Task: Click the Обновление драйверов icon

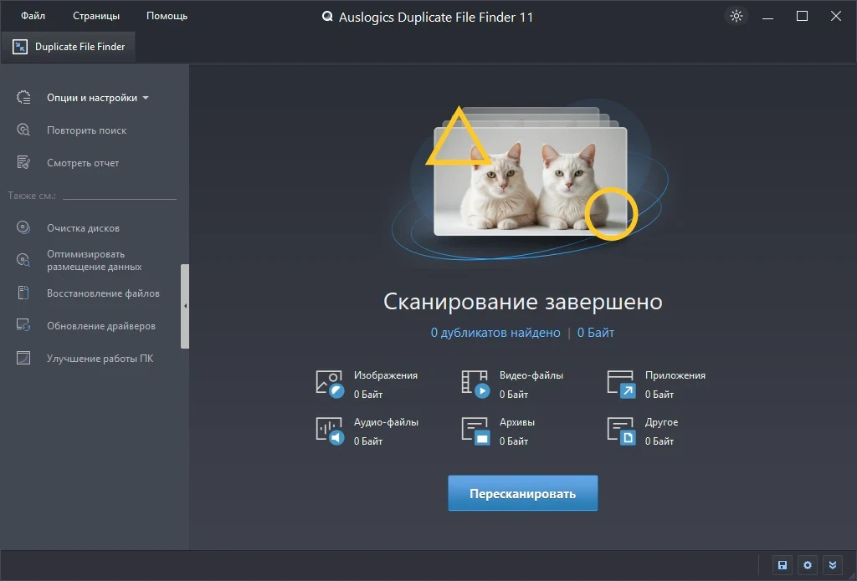Action: 23,325
